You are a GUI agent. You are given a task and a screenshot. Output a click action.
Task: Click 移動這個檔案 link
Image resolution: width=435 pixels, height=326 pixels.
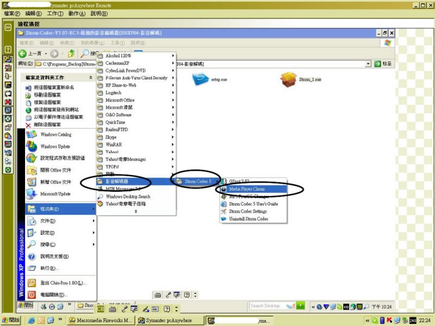coord(47,95)
